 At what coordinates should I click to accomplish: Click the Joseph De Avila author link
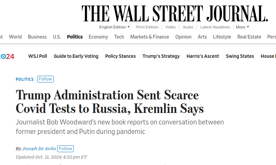[39, 149]
